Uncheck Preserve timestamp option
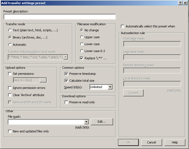This screenshot has width=189, height=149. [x=67, y=74]
